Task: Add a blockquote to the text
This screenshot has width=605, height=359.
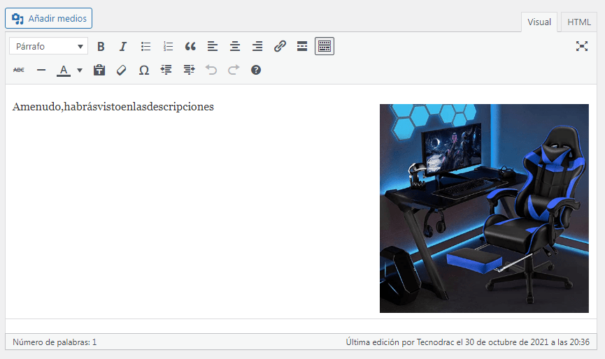Action: pyautogui.click(x=190, y=47)
